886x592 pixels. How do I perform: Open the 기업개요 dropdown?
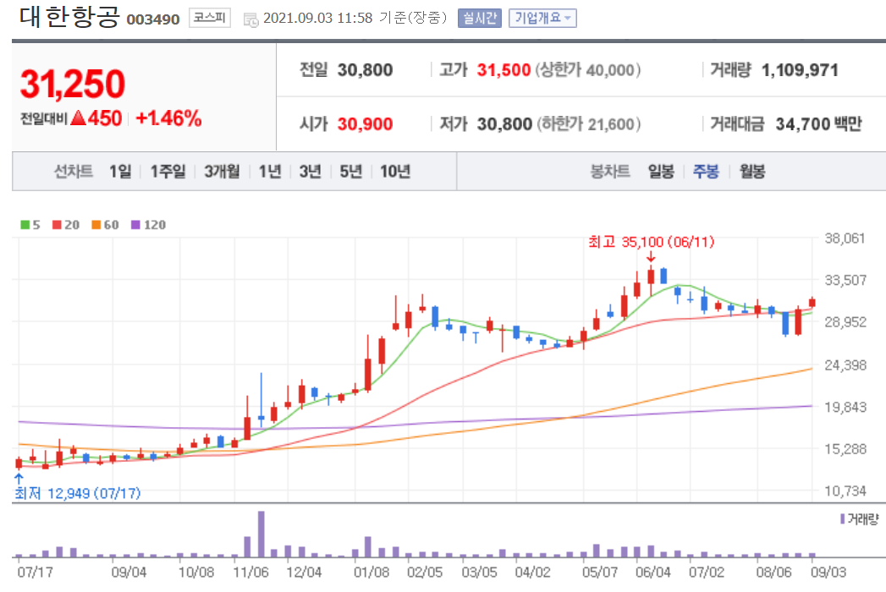coord(542,18)
